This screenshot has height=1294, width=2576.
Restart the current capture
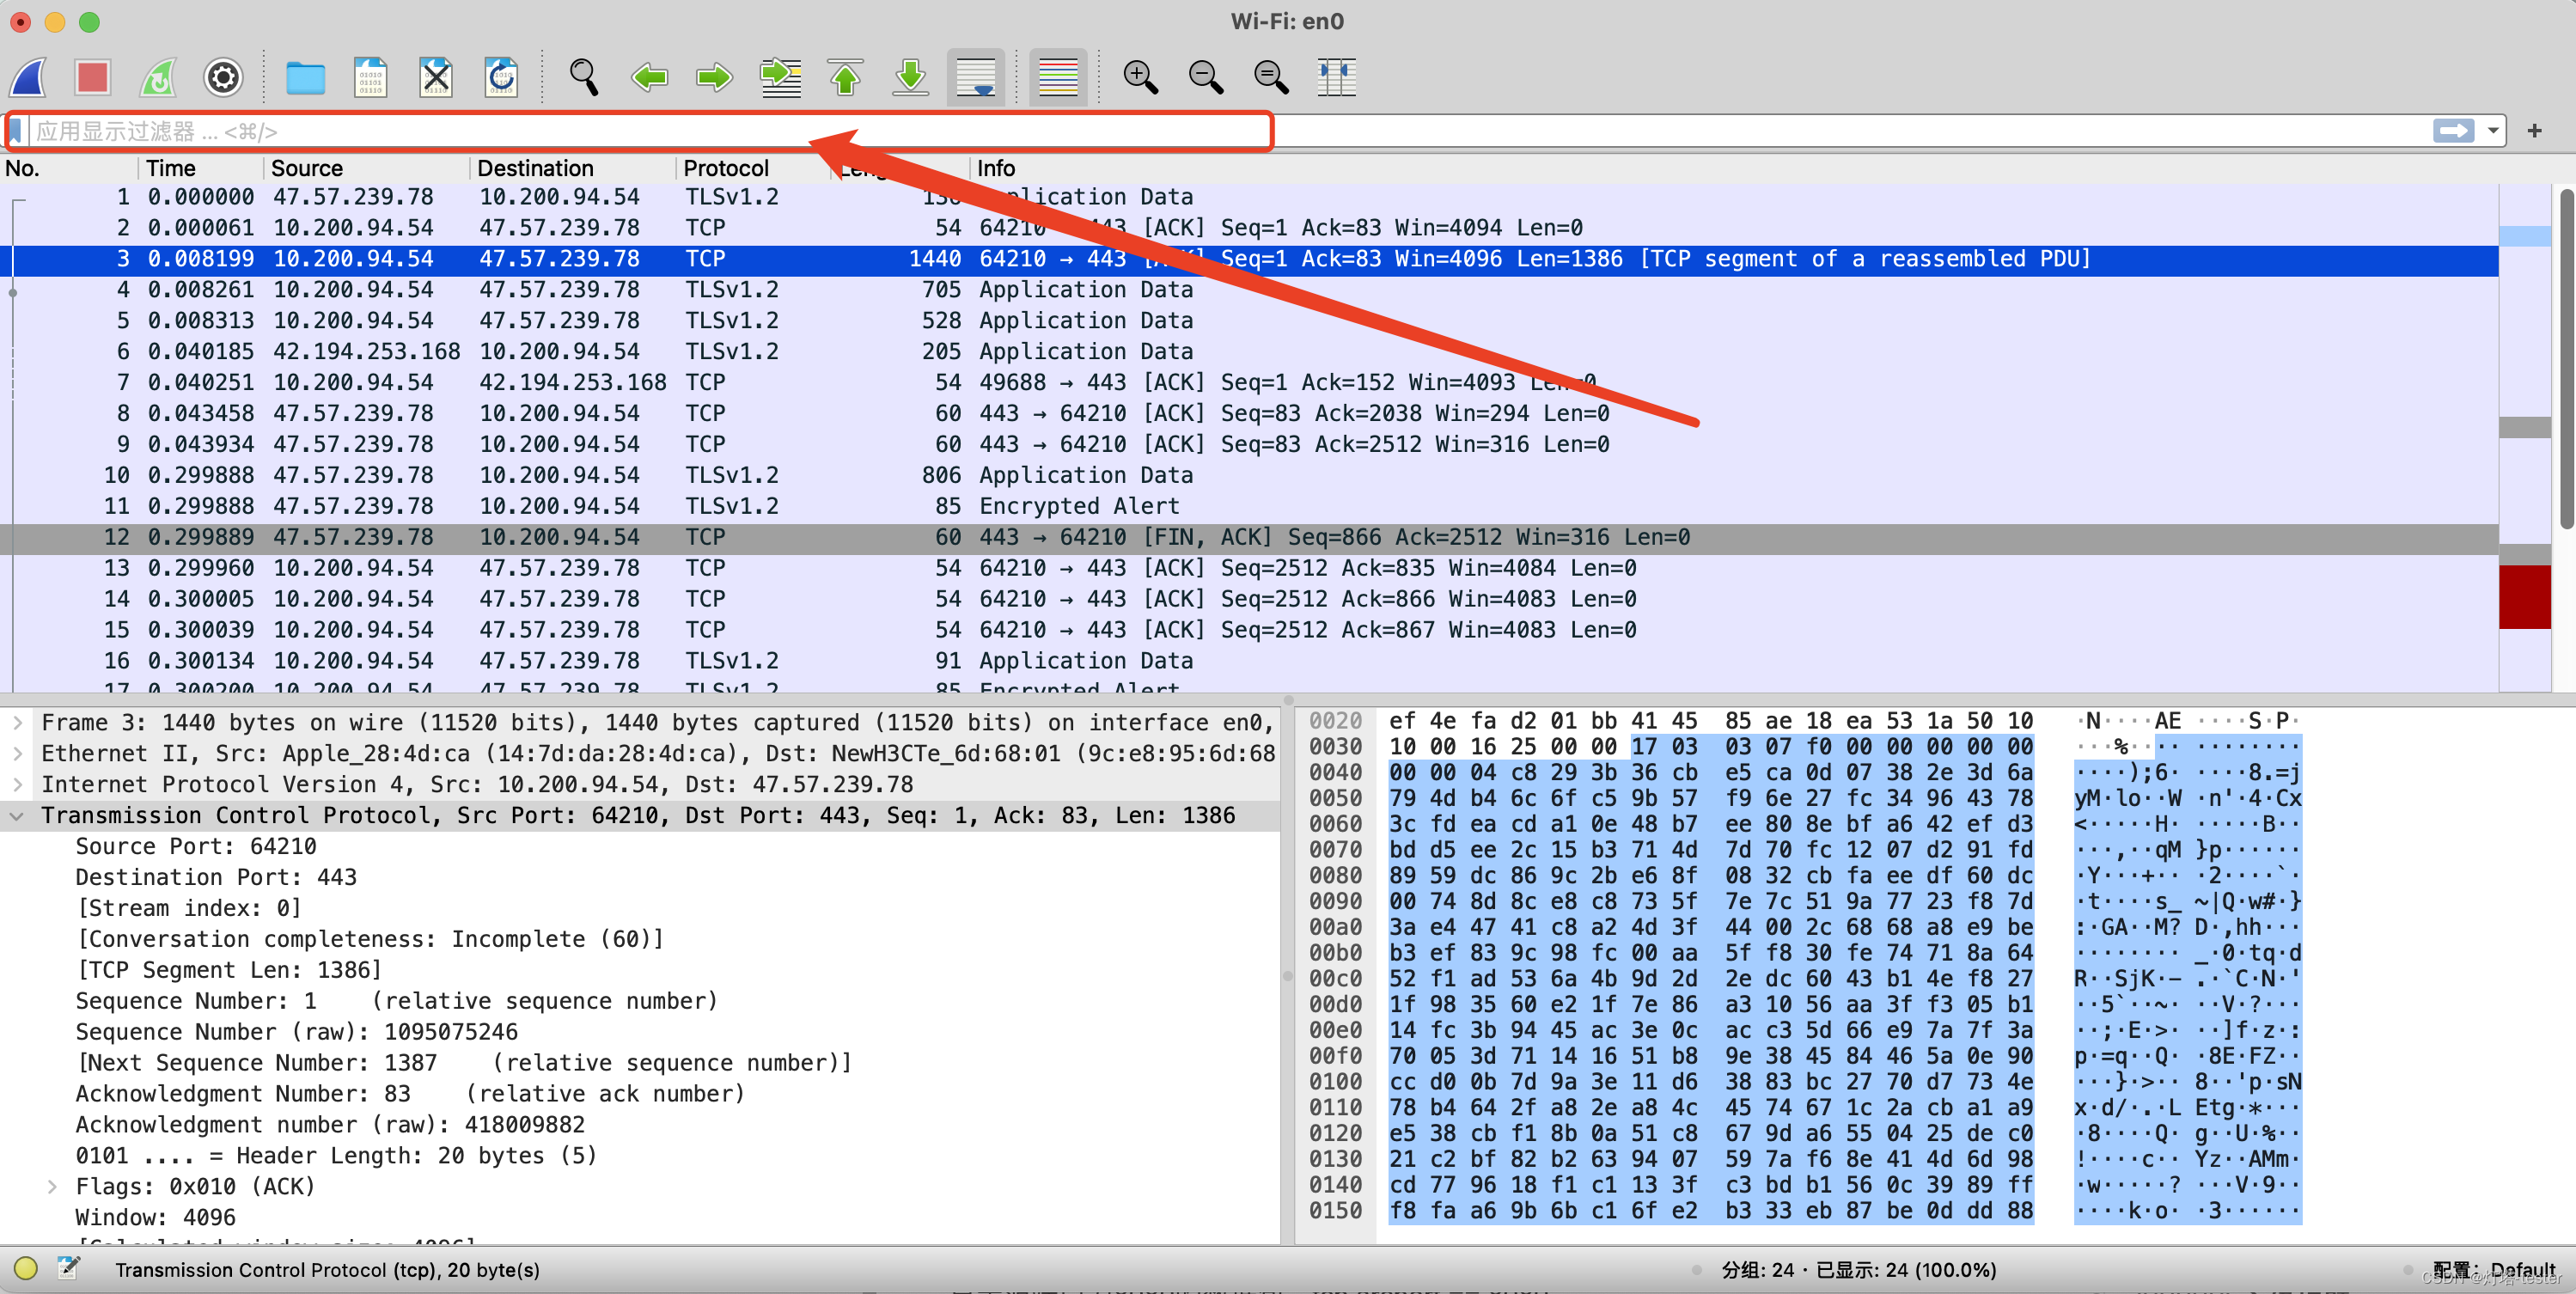pos(158,77)
